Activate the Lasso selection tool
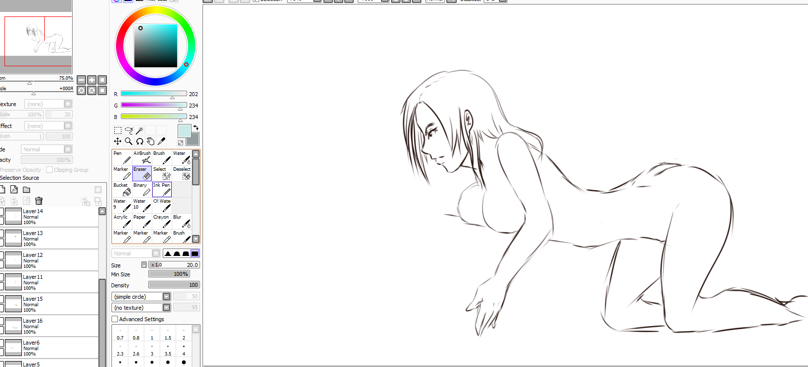 click(129, 130)
